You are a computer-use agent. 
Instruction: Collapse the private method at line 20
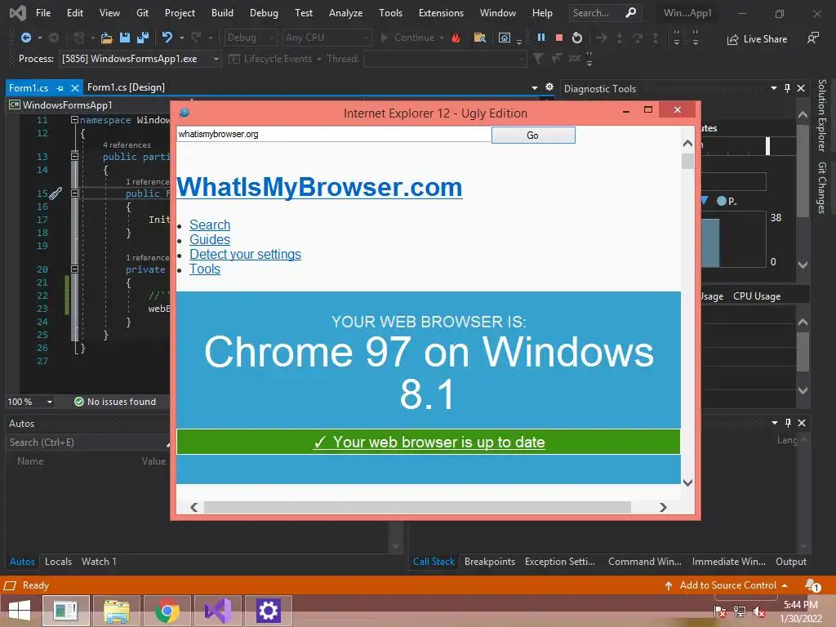point(74,269)
